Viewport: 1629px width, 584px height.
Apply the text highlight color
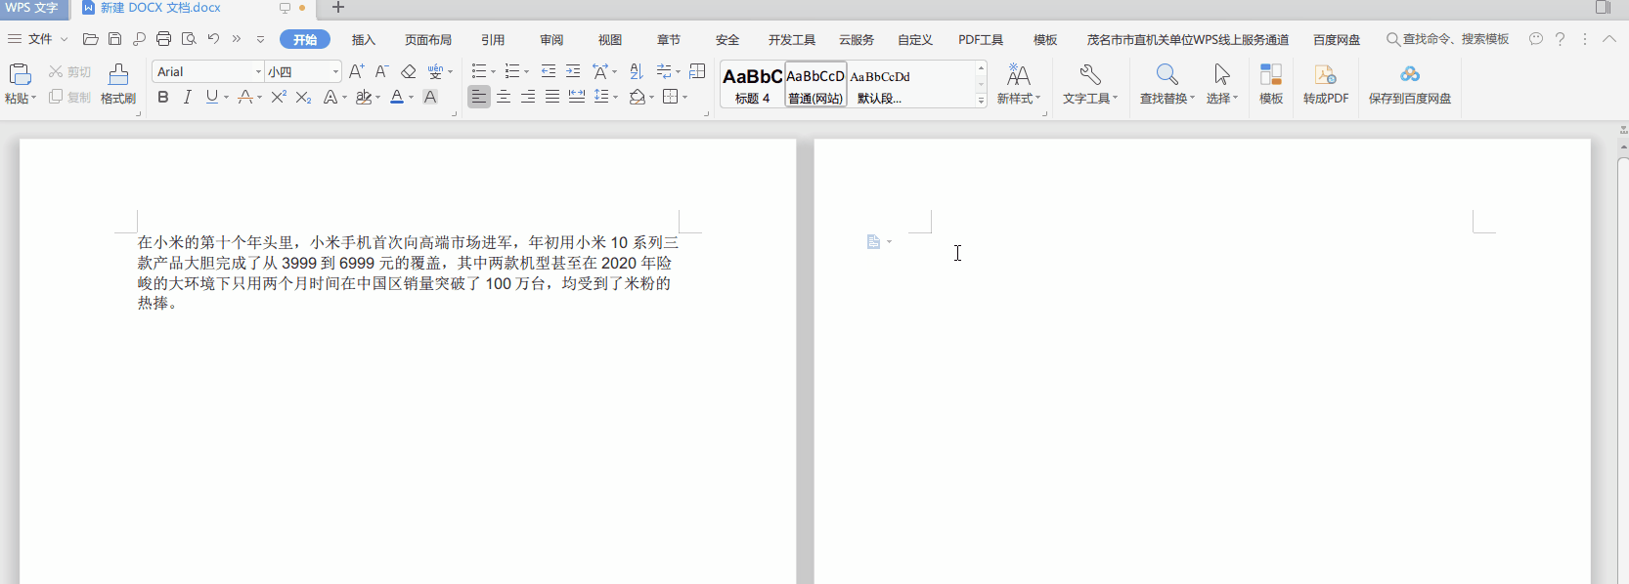(364, 97)
